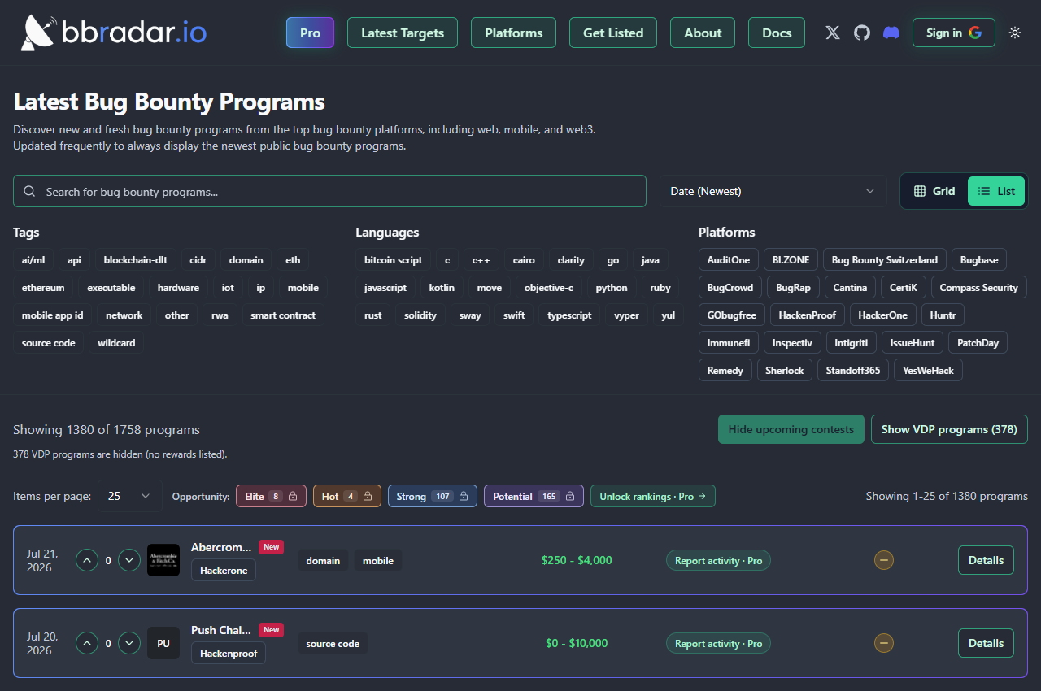Filter by blockchain-dlt tag
Image resolution: width=1041 pixels, height=691 pixels.
click(136, 260)
